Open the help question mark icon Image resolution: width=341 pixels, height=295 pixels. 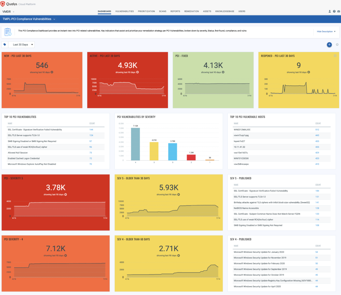(334, 11)
